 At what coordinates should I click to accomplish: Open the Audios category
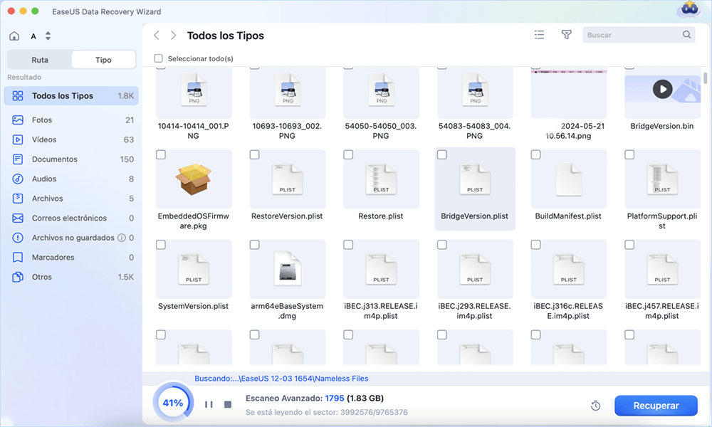pos(71,179)
